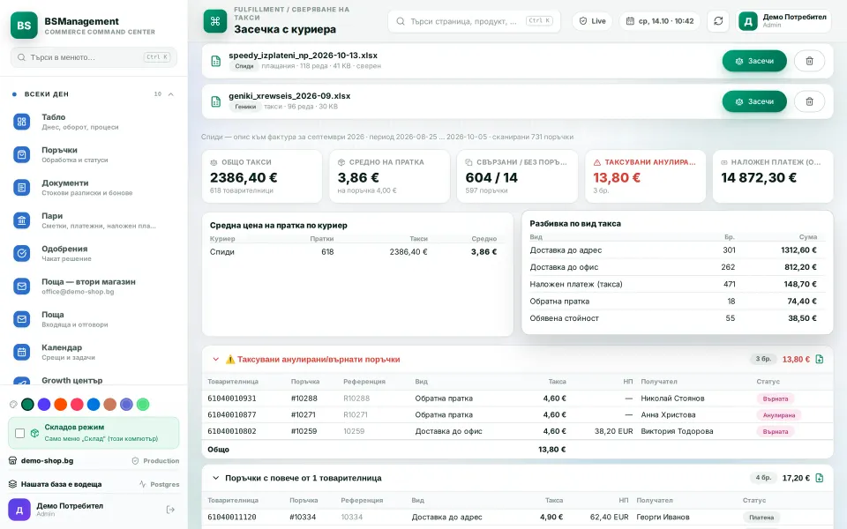Open Календар icon in sidebar
This screenshot has width=847, height=529.
(21, 353)
